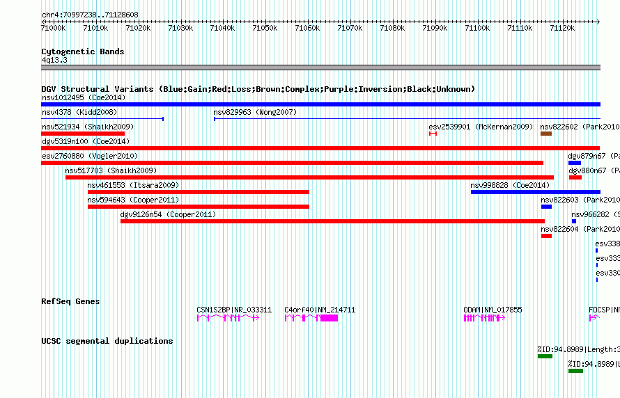
Task: Click the dgv879n67 blue gain bar
Action: (575, 163)
